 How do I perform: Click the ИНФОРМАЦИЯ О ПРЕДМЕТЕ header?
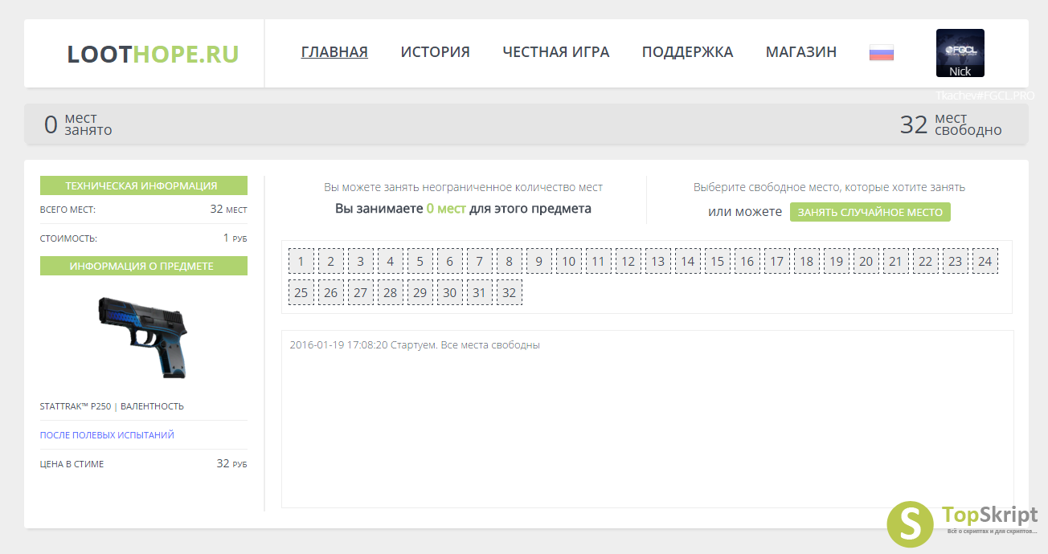pyautogui.click(x=144, y=266)
